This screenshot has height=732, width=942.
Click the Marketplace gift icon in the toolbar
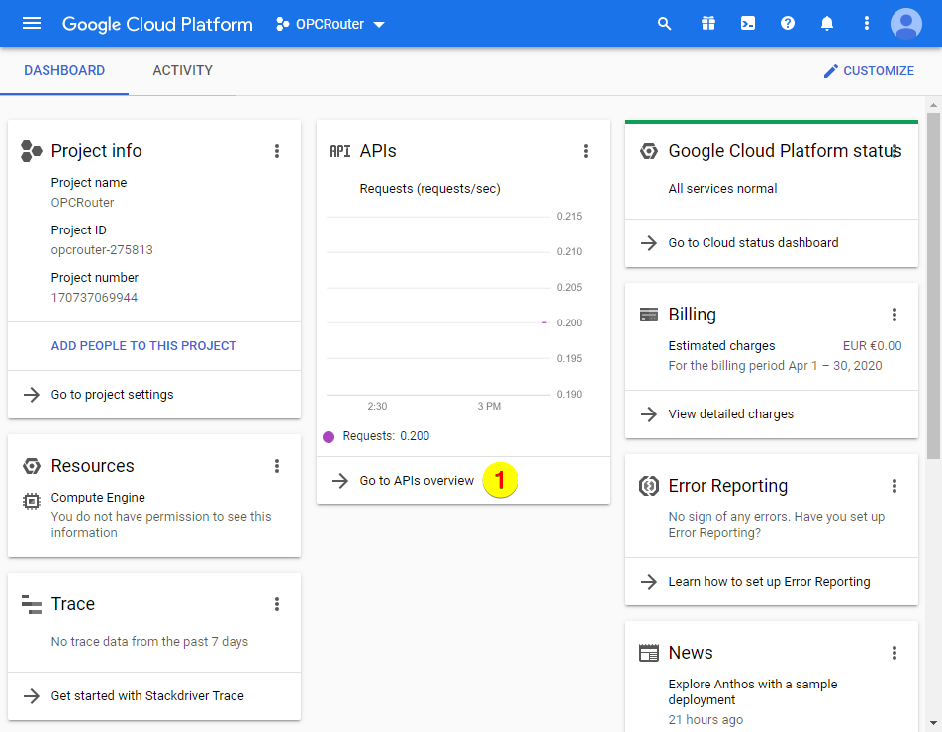coord(707,23)
